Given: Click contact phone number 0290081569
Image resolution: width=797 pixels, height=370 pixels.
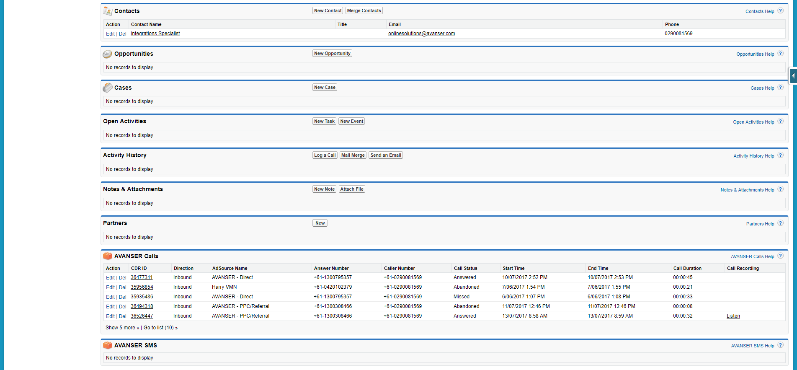Looking at the screenshot, I should (x=678, y=34).
